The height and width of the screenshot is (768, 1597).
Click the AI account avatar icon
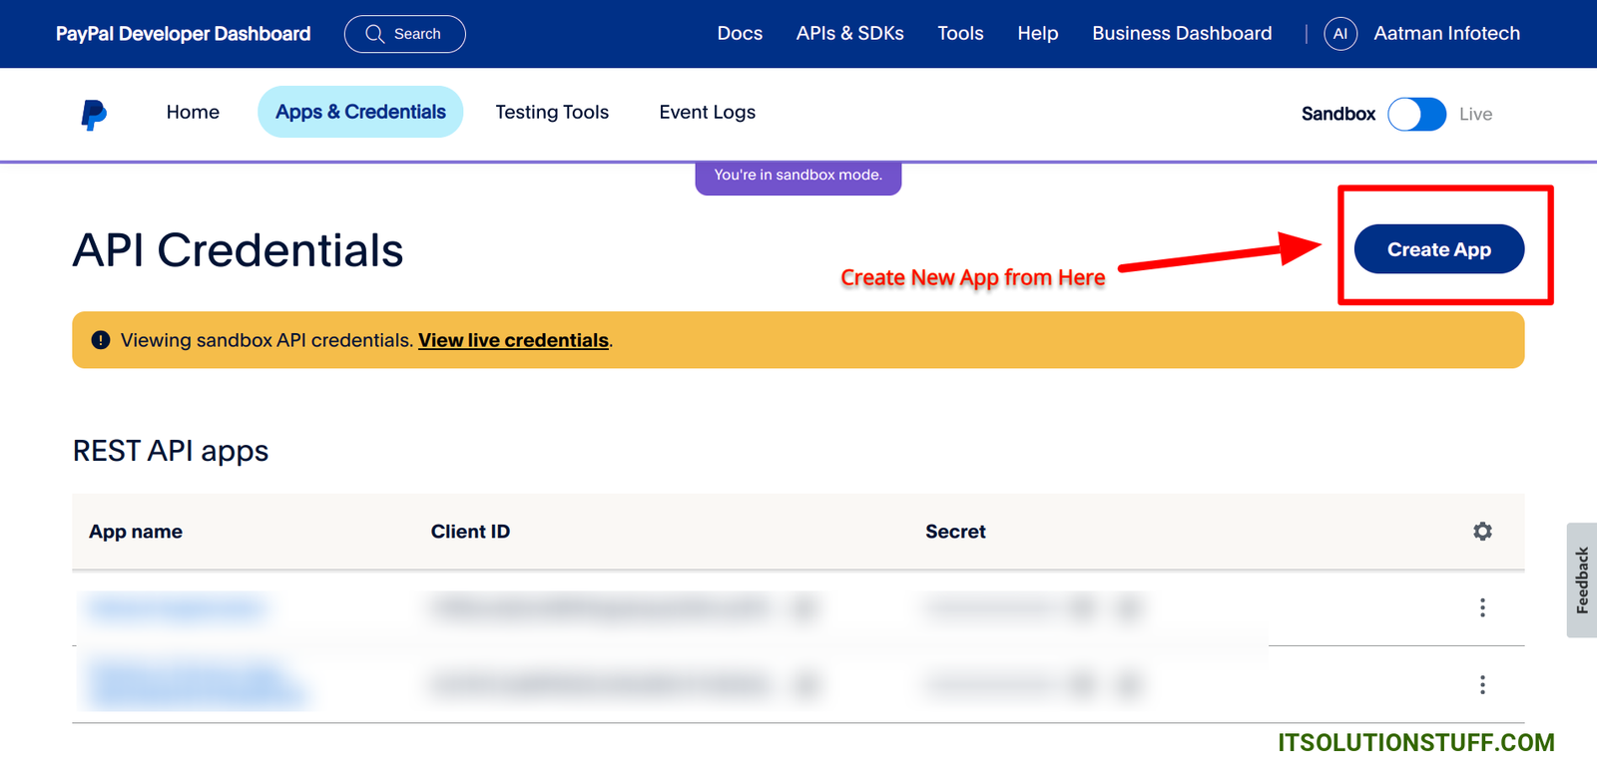tap(1339, 34)
